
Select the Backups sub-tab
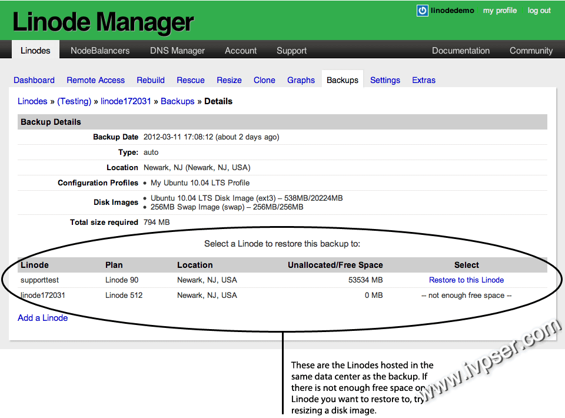[x=343, y=79]
